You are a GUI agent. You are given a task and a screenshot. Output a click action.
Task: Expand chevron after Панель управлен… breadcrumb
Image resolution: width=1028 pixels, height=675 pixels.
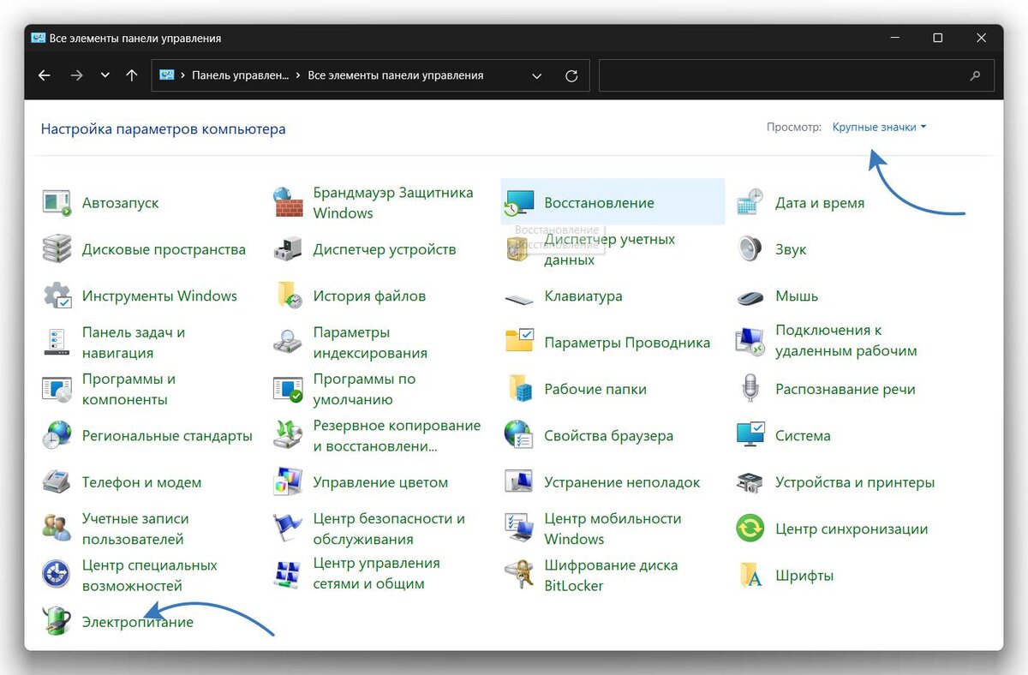298,75
